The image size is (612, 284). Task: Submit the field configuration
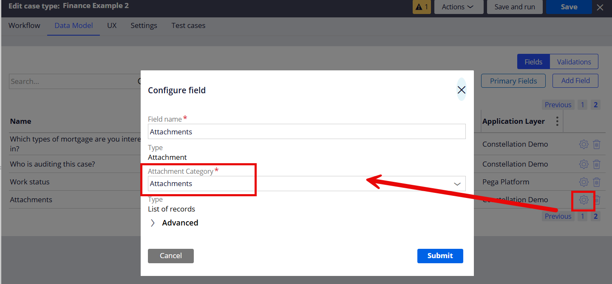440,256
